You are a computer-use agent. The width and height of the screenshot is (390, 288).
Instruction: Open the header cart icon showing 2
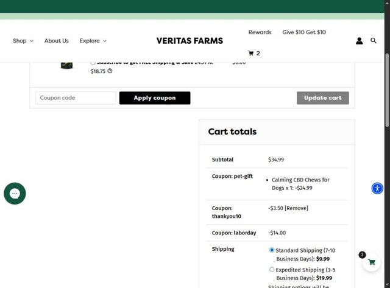254,53
